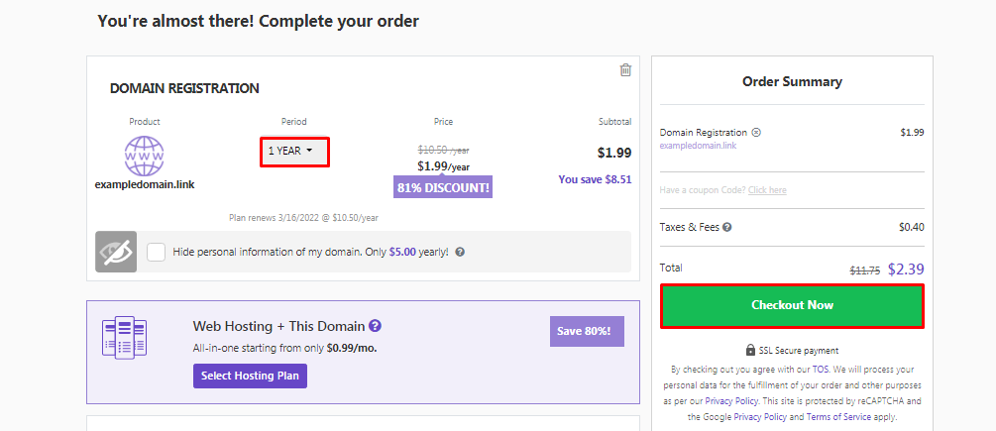This screenshot has width=996, height=431.
Task: Open the TOS link
Action: pyautogui.click(x=820, y=367)
